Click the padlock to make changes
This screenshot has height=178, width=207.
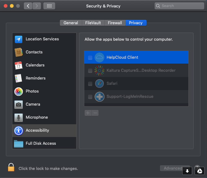11,167
